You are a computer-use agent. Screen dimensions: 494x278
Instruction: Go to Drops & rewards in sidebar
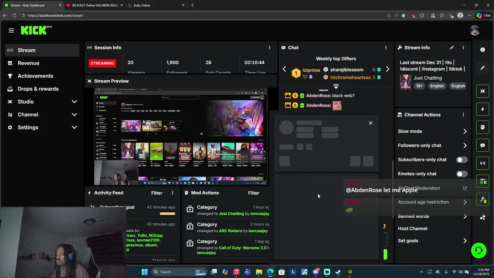click(x=42, y=89)
